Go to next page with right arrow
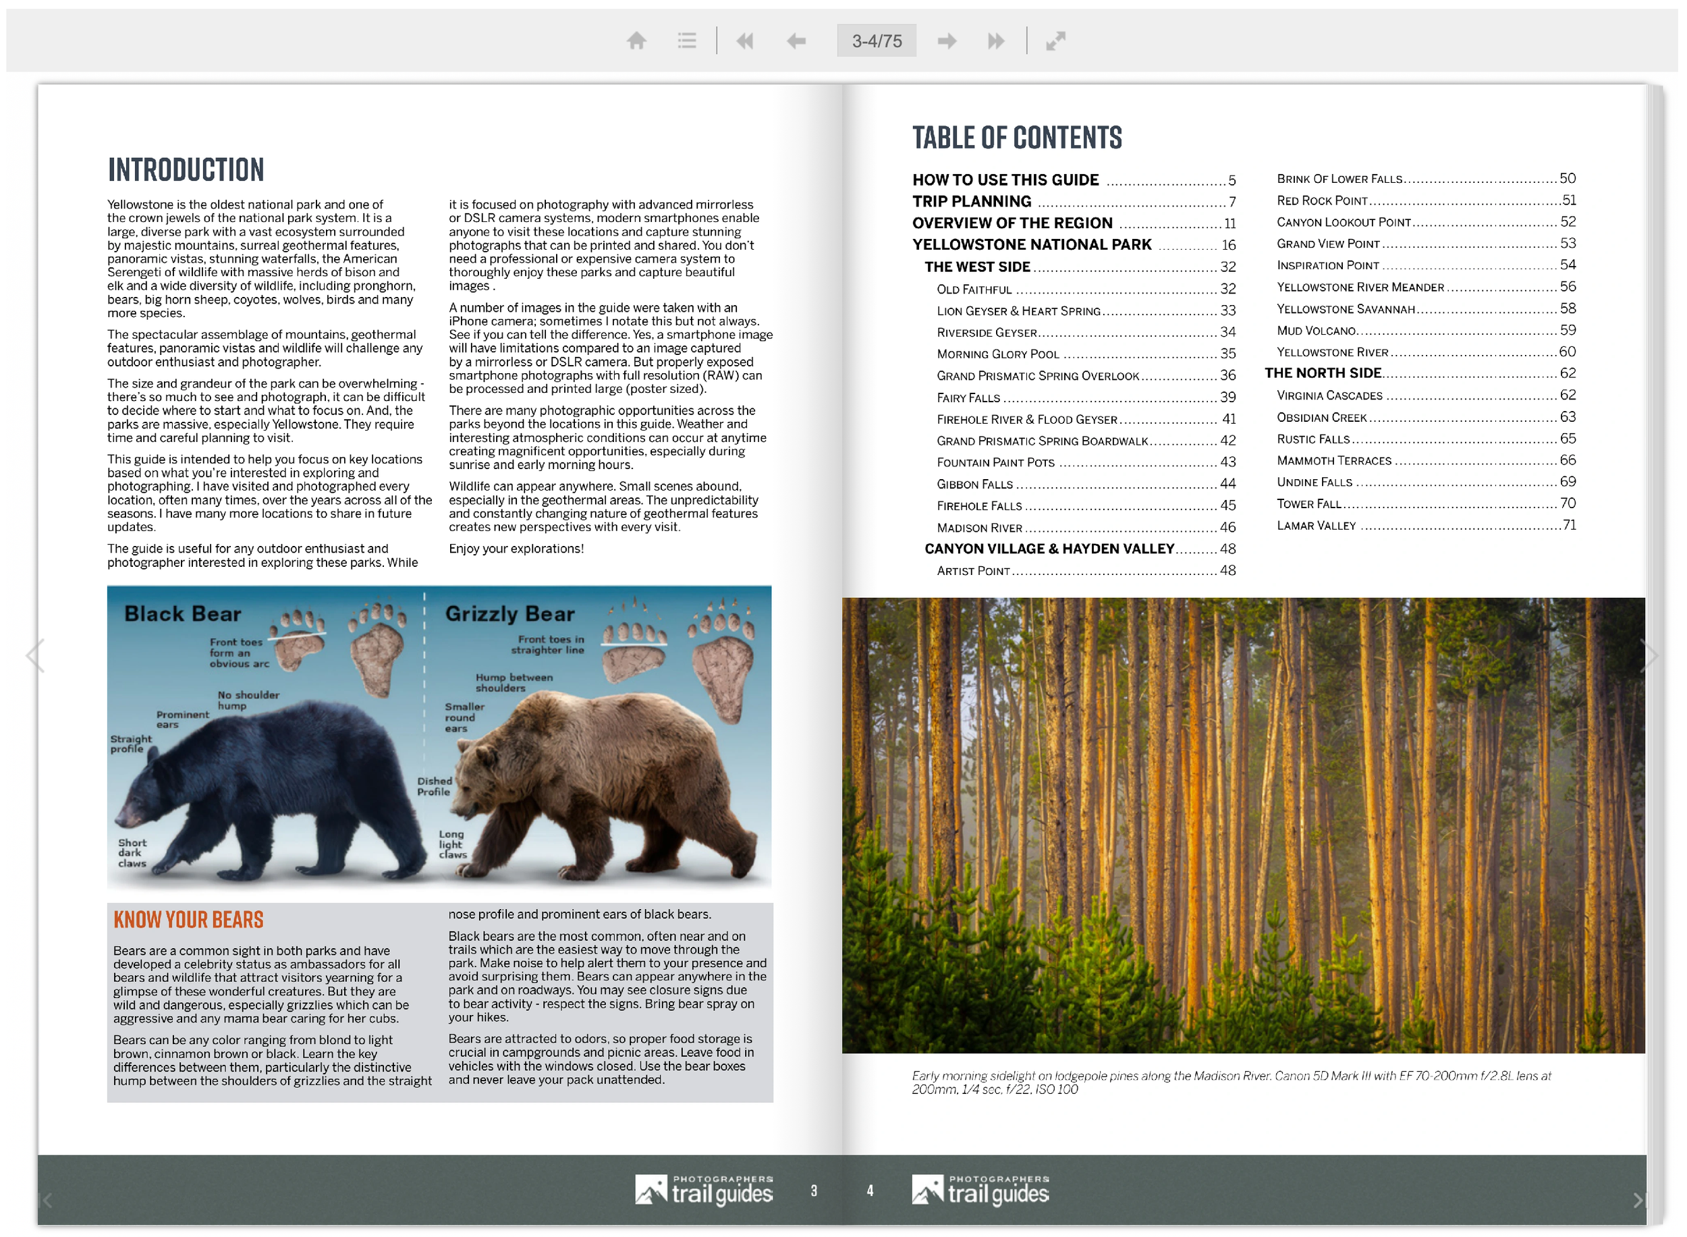Screen dimensions: 1687x1237 (x=947, y=40)
